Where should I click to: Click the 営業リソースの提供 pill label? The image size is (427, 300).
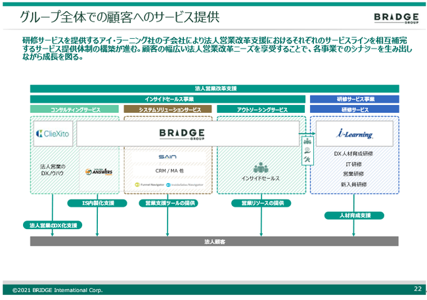[261, 203]
